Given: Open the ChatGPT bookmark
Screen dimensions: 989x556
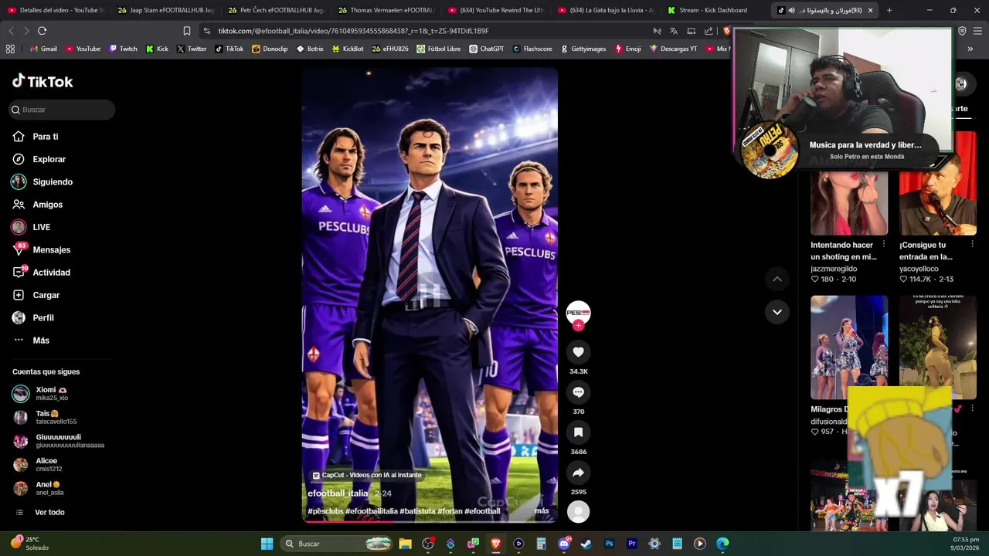Looking at the screenshot, I should point(486,49).
